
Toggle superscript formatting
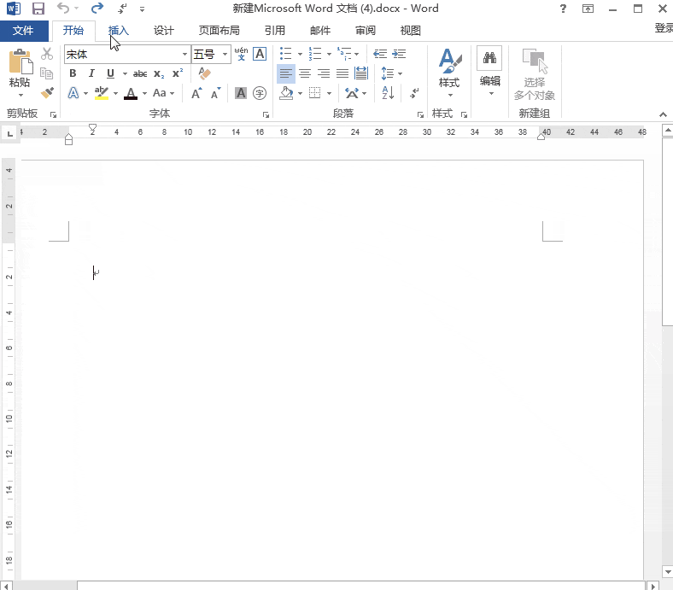(x=178, y=73)
